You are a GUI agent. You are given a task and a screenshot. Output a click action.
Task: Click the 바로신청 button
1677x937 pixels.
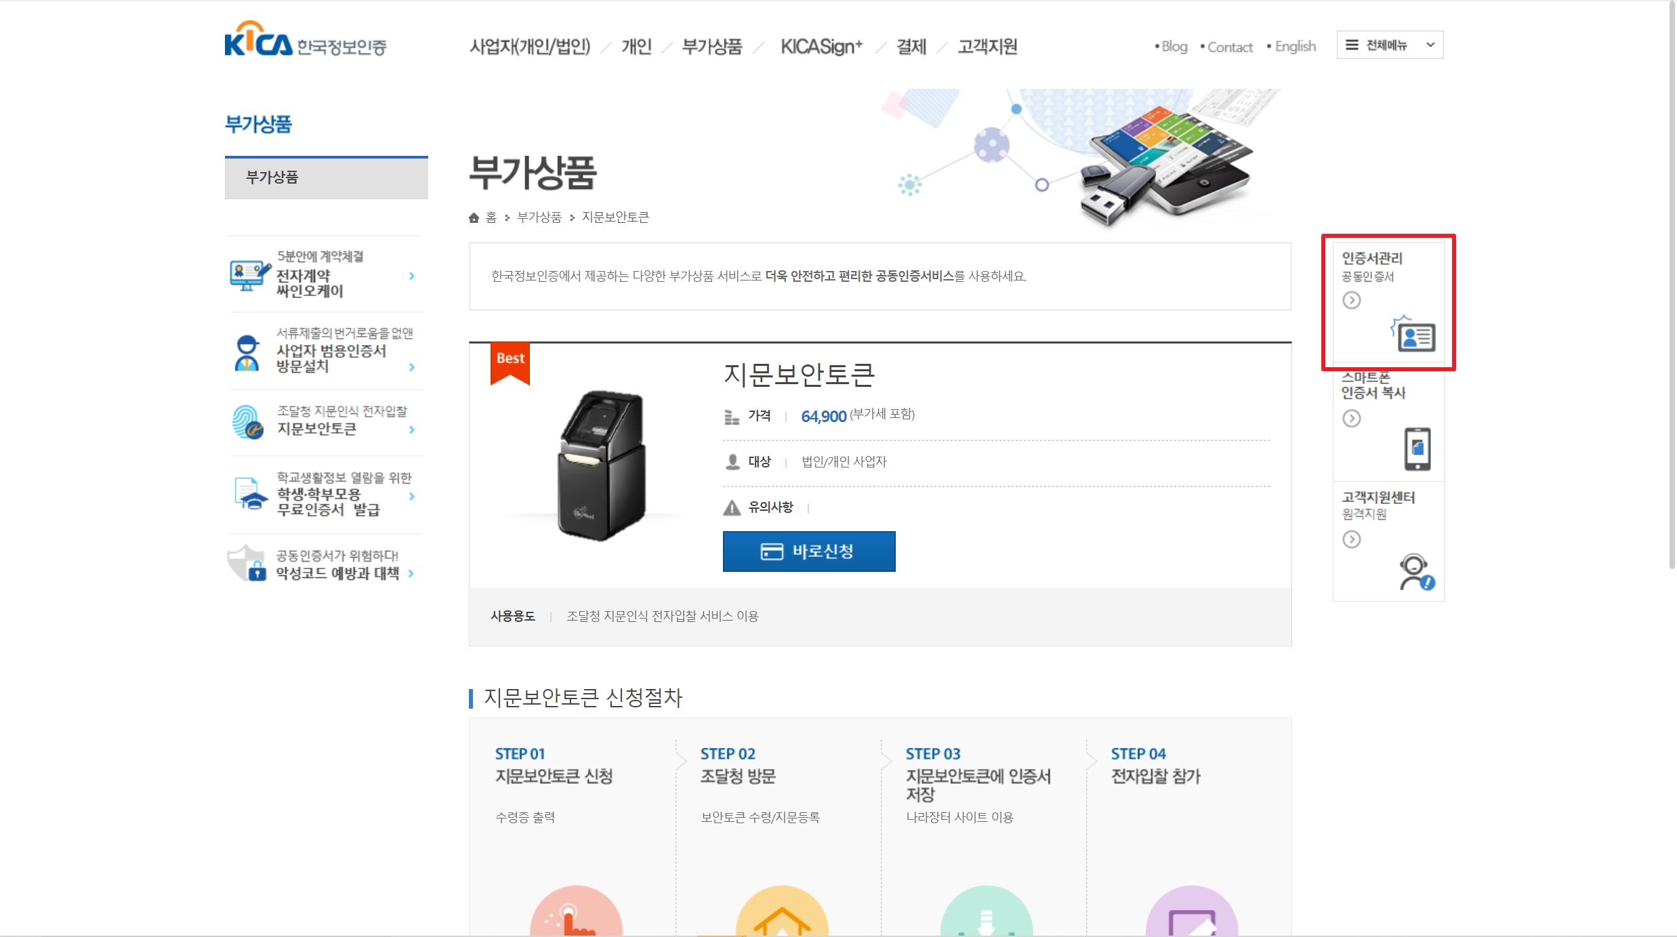(x=809, y=551)
